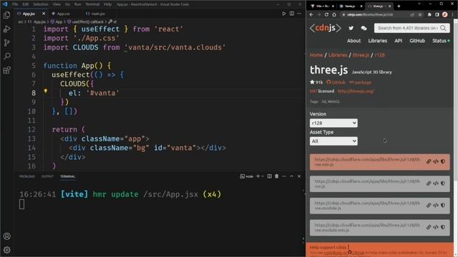Screen dimensions: 458x257
Task: Open the Libraries nav link on cdnjs
Action: pyautogui.click(x=377, y=41)
